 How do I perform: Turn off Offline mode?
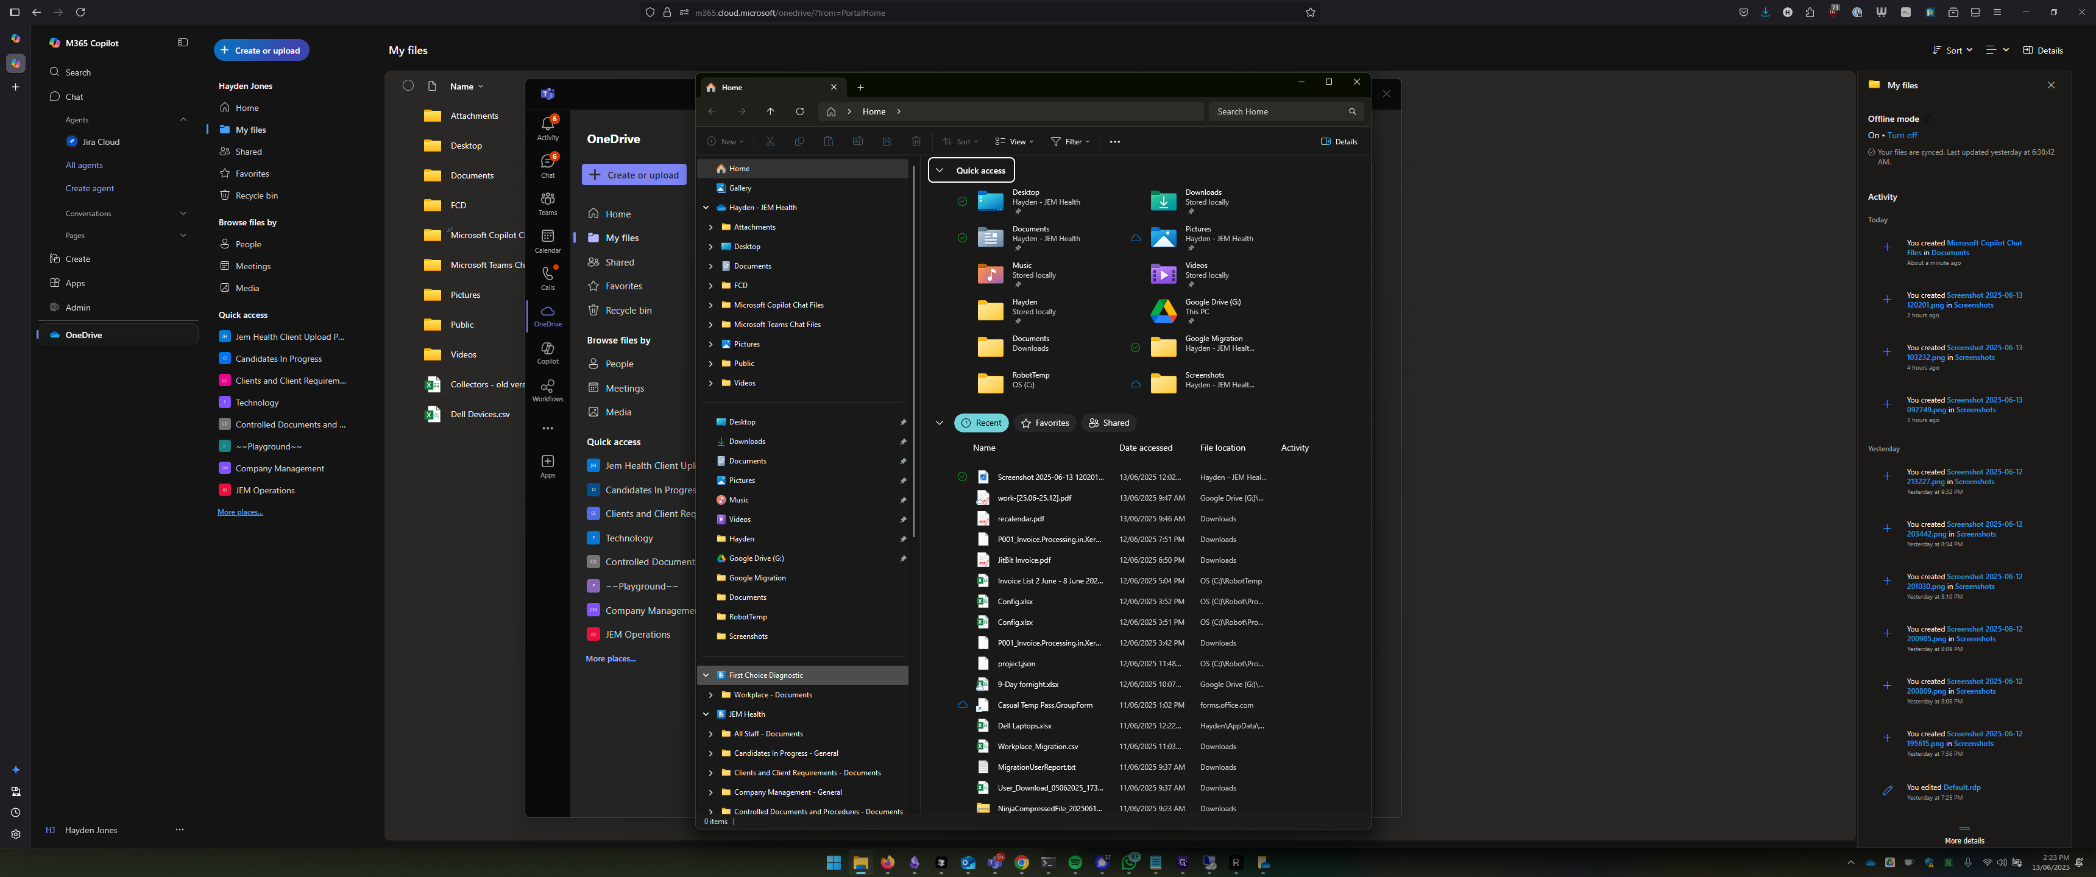tap(1902, 135)
